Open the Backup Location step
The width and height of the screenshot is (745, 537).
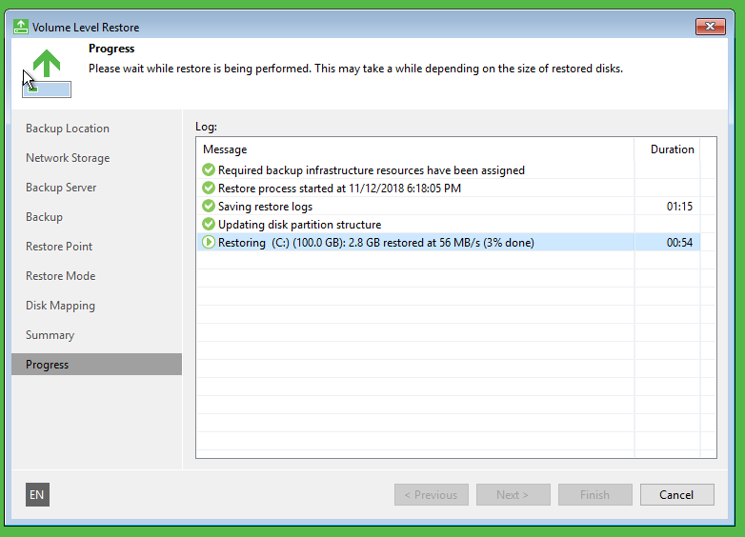click(x=68, y=129)
